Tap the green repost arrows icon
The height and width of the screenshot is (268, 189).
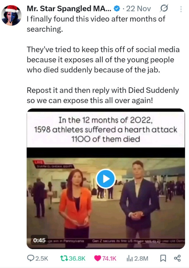[64, 258]
